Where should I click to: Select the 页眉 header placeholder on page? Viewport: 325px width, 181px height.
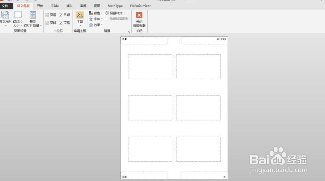pyautogui.click(x=144, y=40)
